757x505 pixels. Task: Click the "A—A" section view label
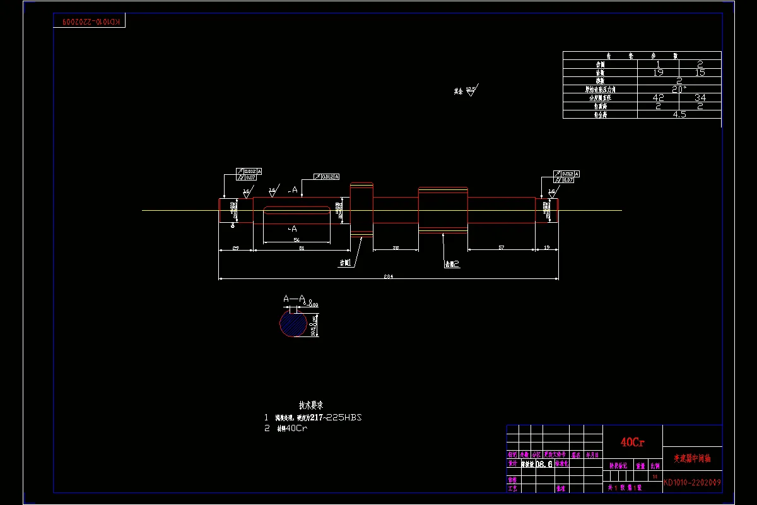(x=294, y=299)
